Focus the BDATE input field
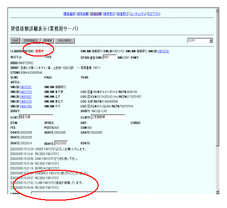 tap(61, 143)
